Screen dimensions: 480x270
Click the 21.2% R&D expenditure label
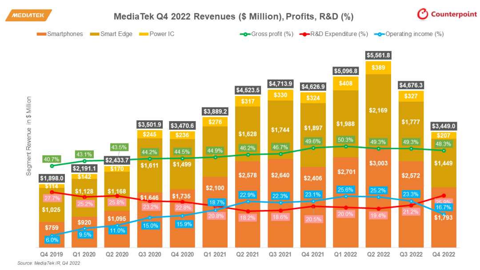pos(411,212)
